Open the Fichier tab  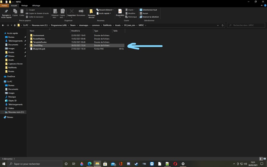click(5, 5)
